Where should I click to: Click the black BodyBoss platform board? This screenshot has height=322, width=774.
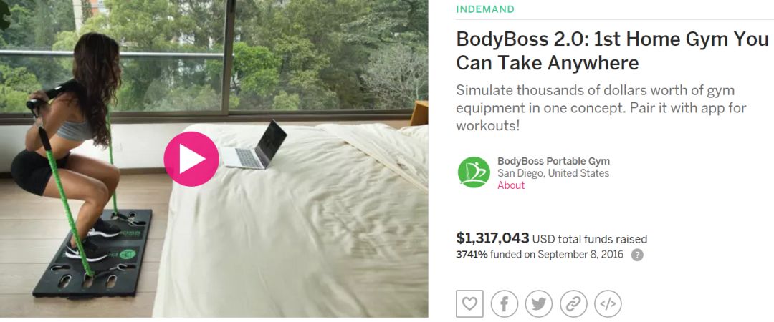91,253
